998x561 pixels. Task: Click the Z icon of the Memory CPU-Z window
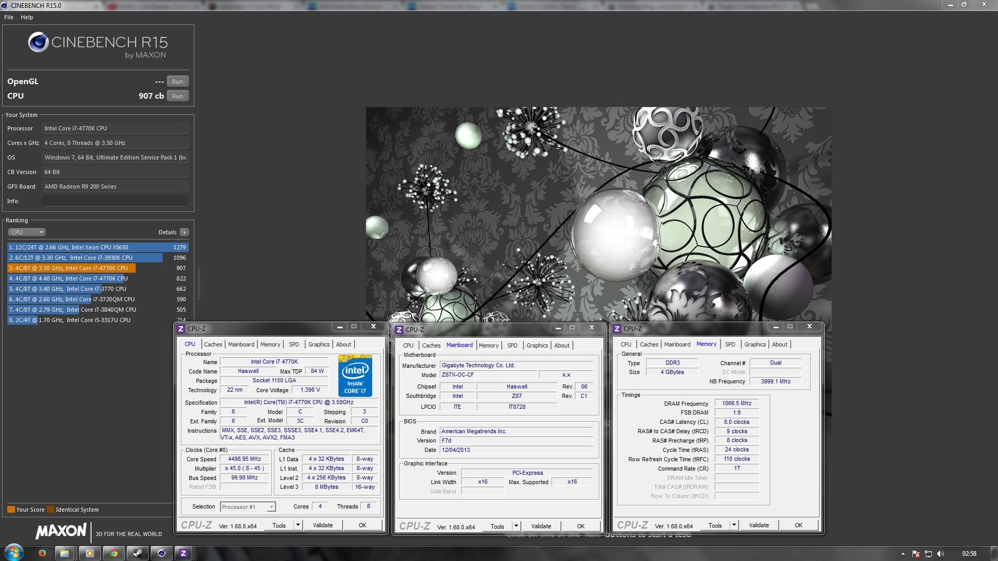[617, 329]
